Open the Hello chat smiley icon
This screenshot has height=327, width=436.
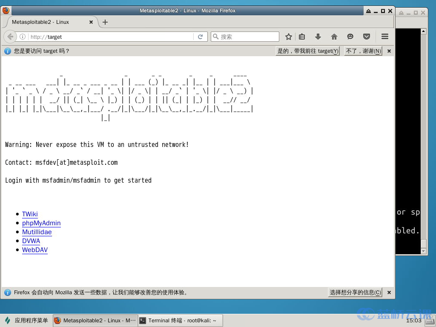pyautogui.click(x=350, y=37)
